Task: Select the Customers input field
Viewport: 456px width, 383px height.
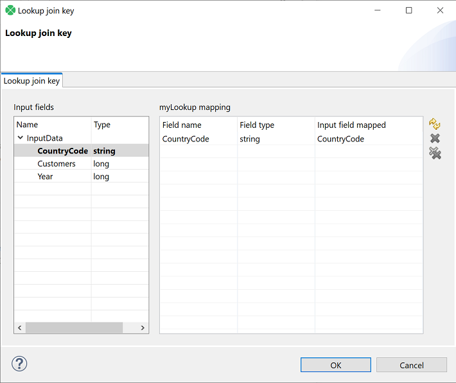Action: pyautogui.click(x=57, y=164)
